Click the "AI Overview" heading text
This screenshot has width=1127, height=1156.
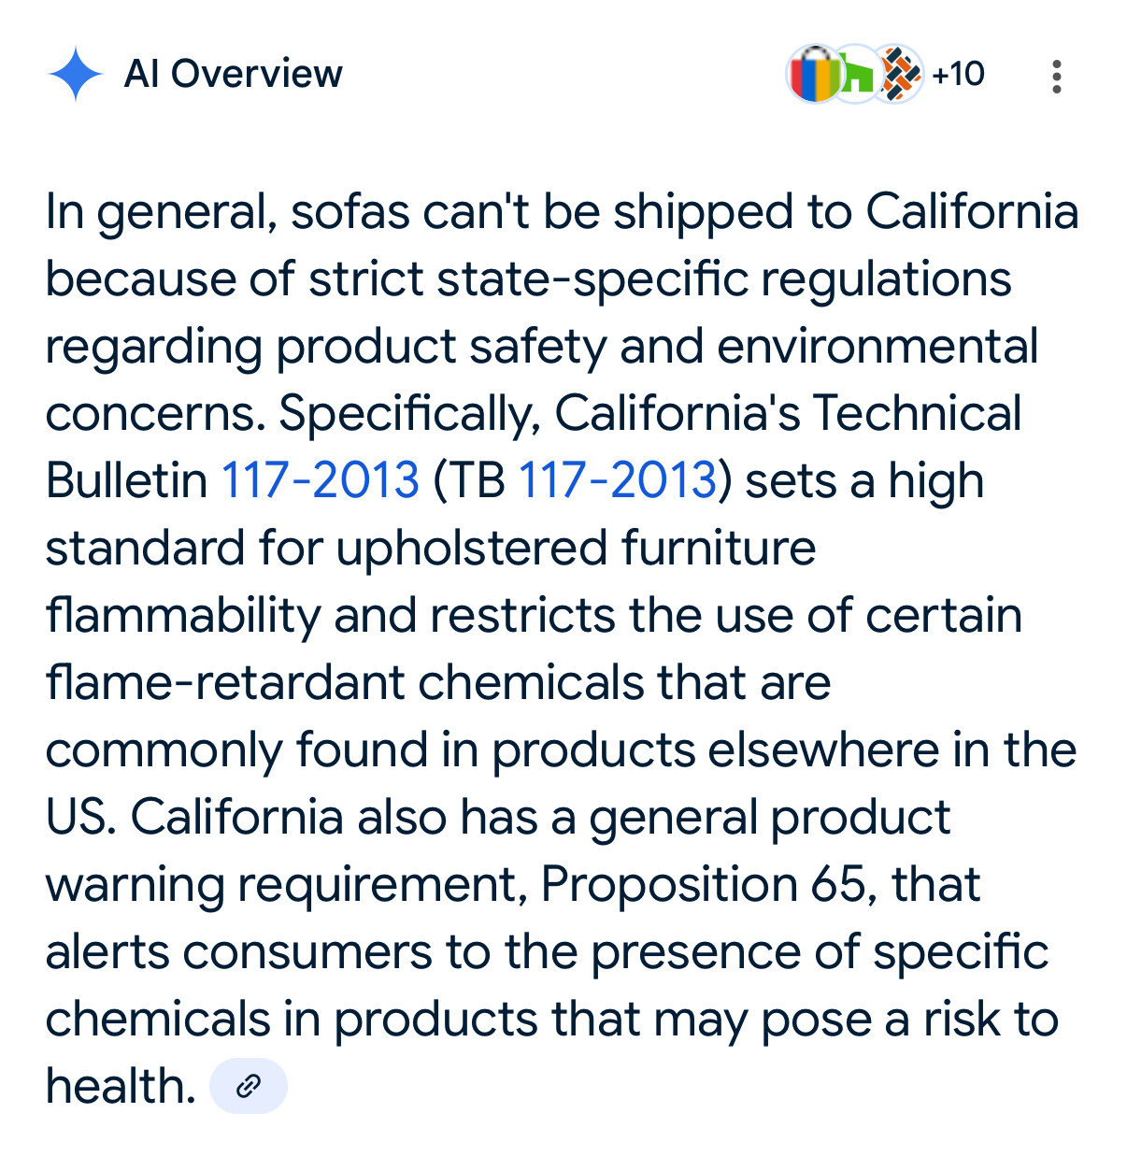pyautogui.click(x=233, y=74)
